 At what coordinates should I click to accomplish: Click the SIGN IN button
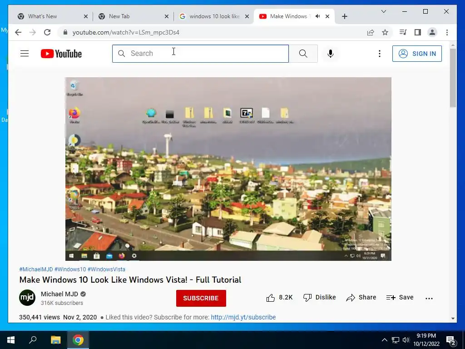pos(417,54)
